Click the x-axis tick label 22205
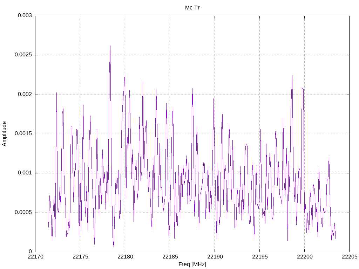This screenshot has width=359, height=269. pyautogui.click(x=350, y=257)
